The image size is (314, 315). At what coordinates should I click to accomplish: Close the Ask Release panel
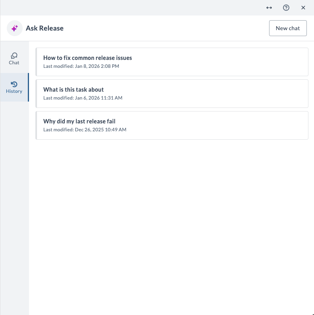(303, 8)
